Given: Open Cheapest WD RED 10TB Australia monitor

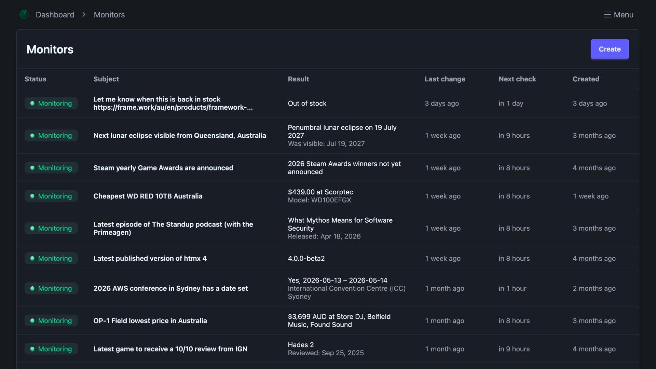Looking at the screenshot, I should click(x=148, y=196).
